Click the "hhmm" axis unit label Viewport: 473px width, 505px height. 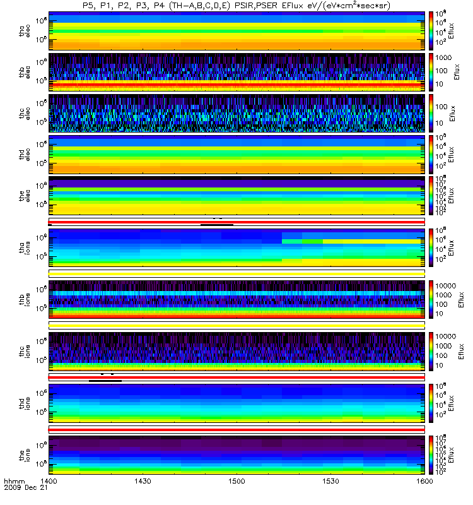point(15,481)
